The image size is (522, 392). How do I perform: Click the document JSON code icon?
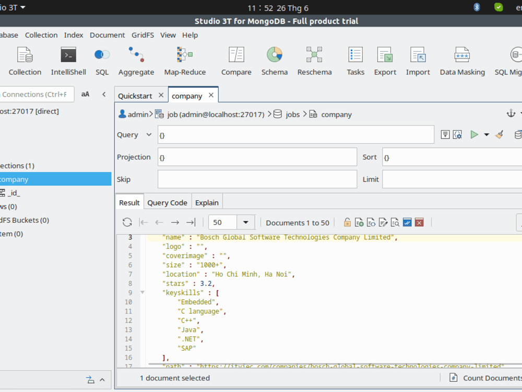[x=371, y=222]
